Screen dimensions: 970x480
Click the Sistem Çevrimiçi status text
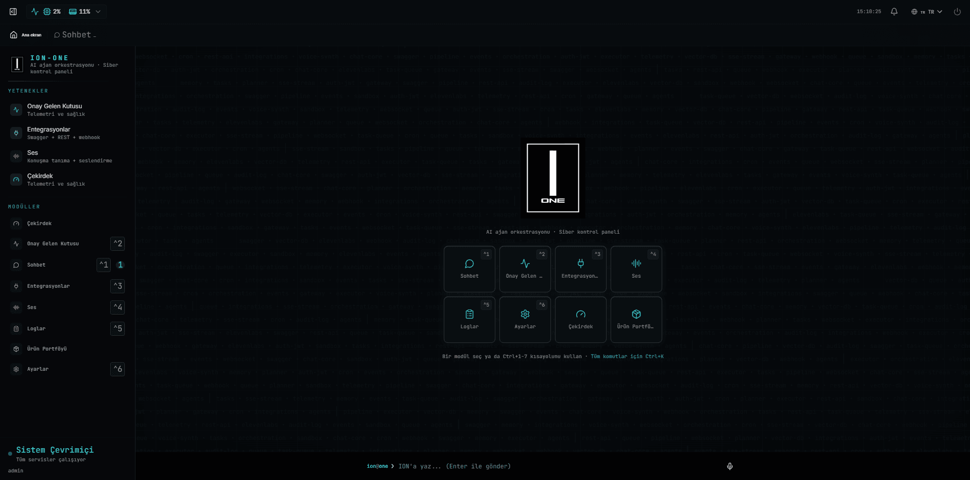pyautogui.click(x=55, y=450)
